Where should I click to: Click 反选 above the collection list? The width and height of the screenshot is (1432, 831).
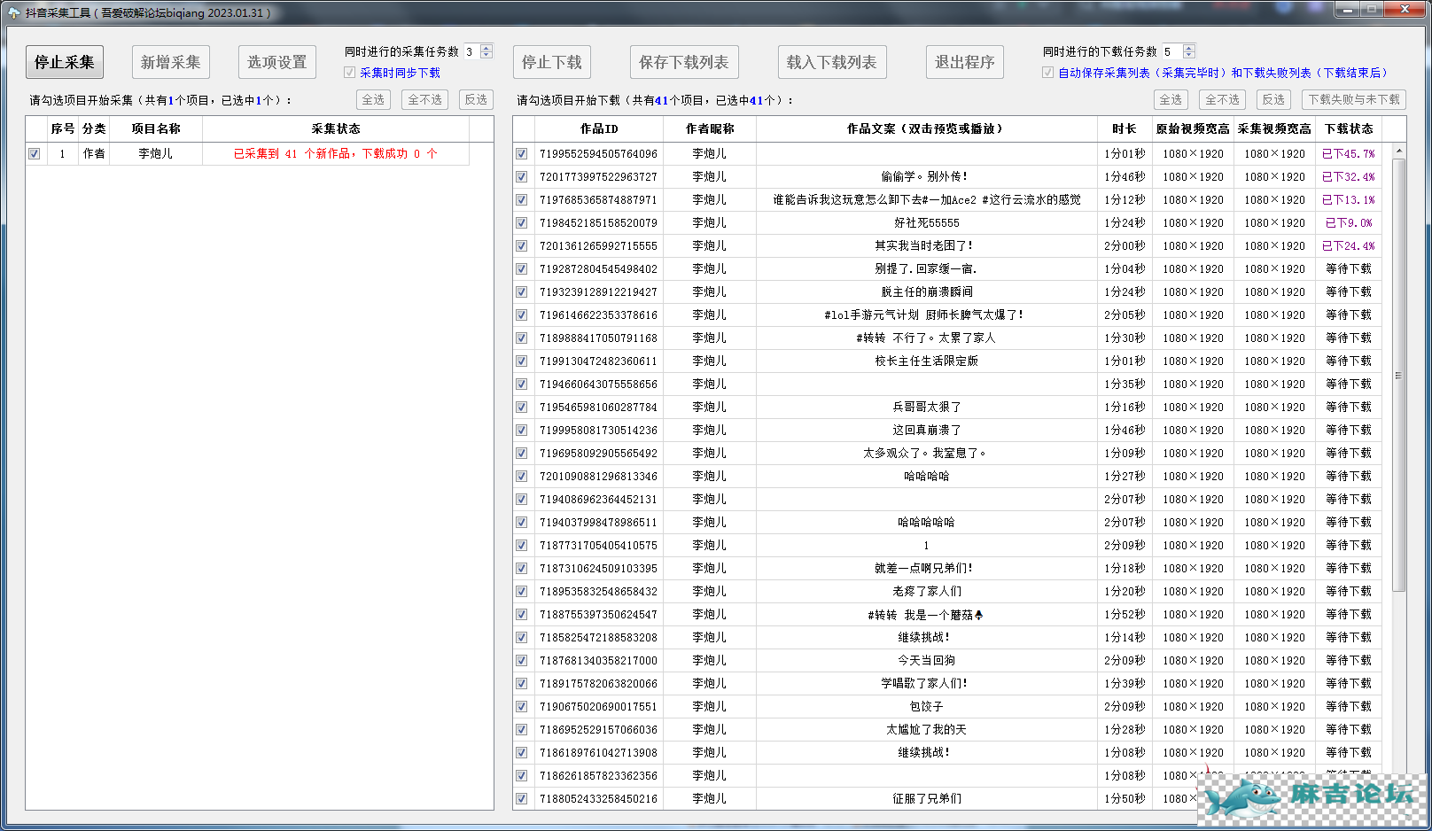[x=477, y=100]
